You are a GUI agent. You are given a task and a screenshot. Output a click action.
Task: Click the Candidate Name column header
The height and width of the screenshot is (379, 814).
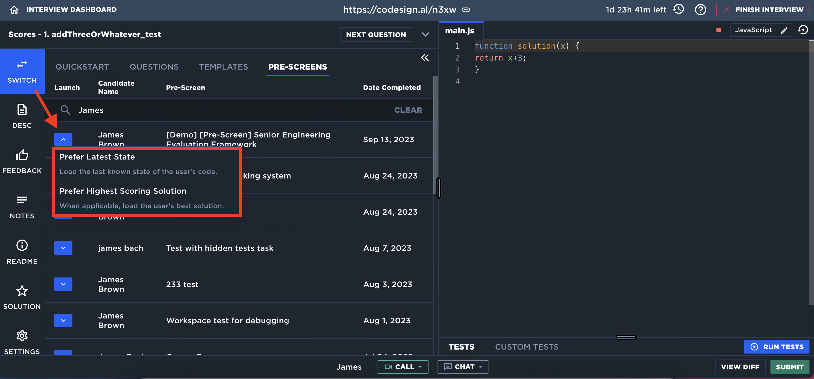tap(116, 87)
